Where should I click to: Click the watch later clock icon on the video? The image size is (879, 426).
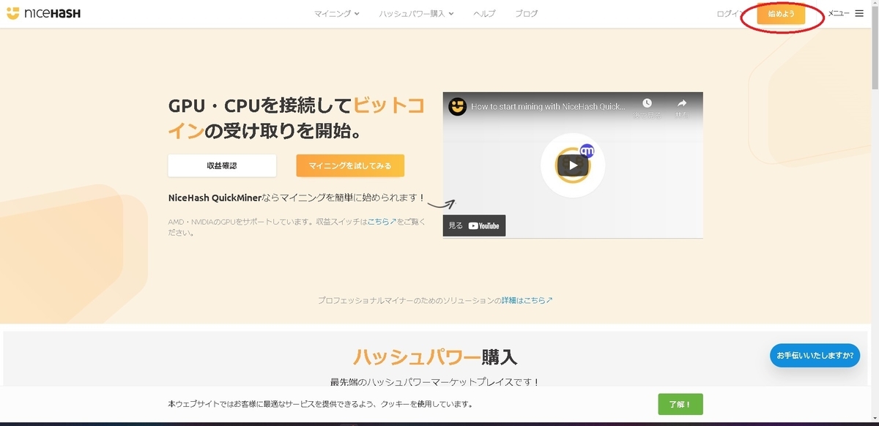pos(645,102)
